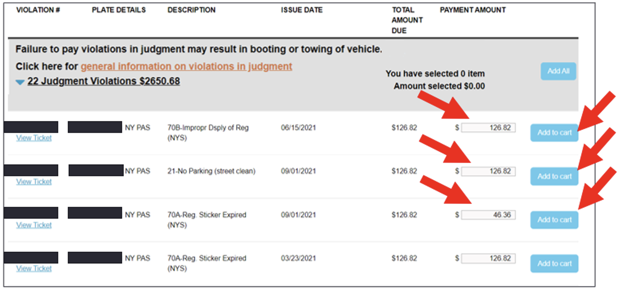Select the payment field showing 46.36
The image size is (621, 291).
488,215
